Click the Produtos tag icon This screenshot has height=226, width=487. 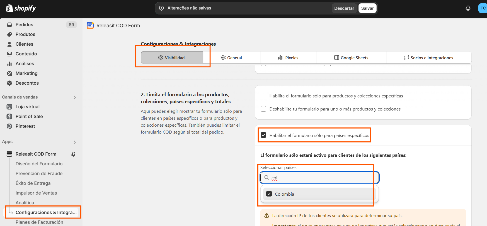(9, 34)
